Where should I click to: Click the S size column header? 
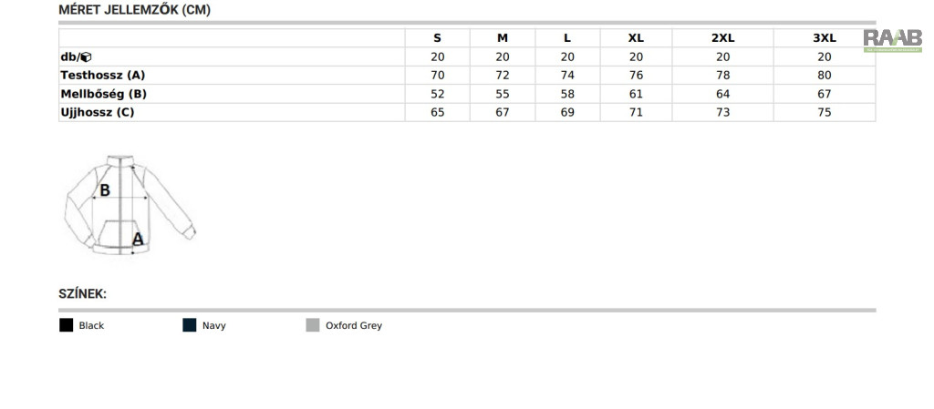tap(437, 38)
